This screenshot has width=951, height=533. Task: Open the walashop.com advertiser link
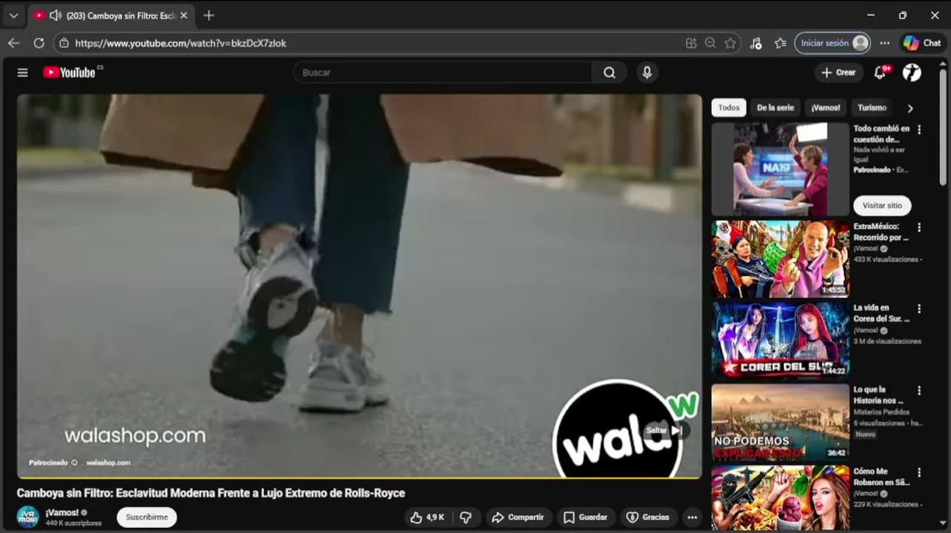coord(108,463)
